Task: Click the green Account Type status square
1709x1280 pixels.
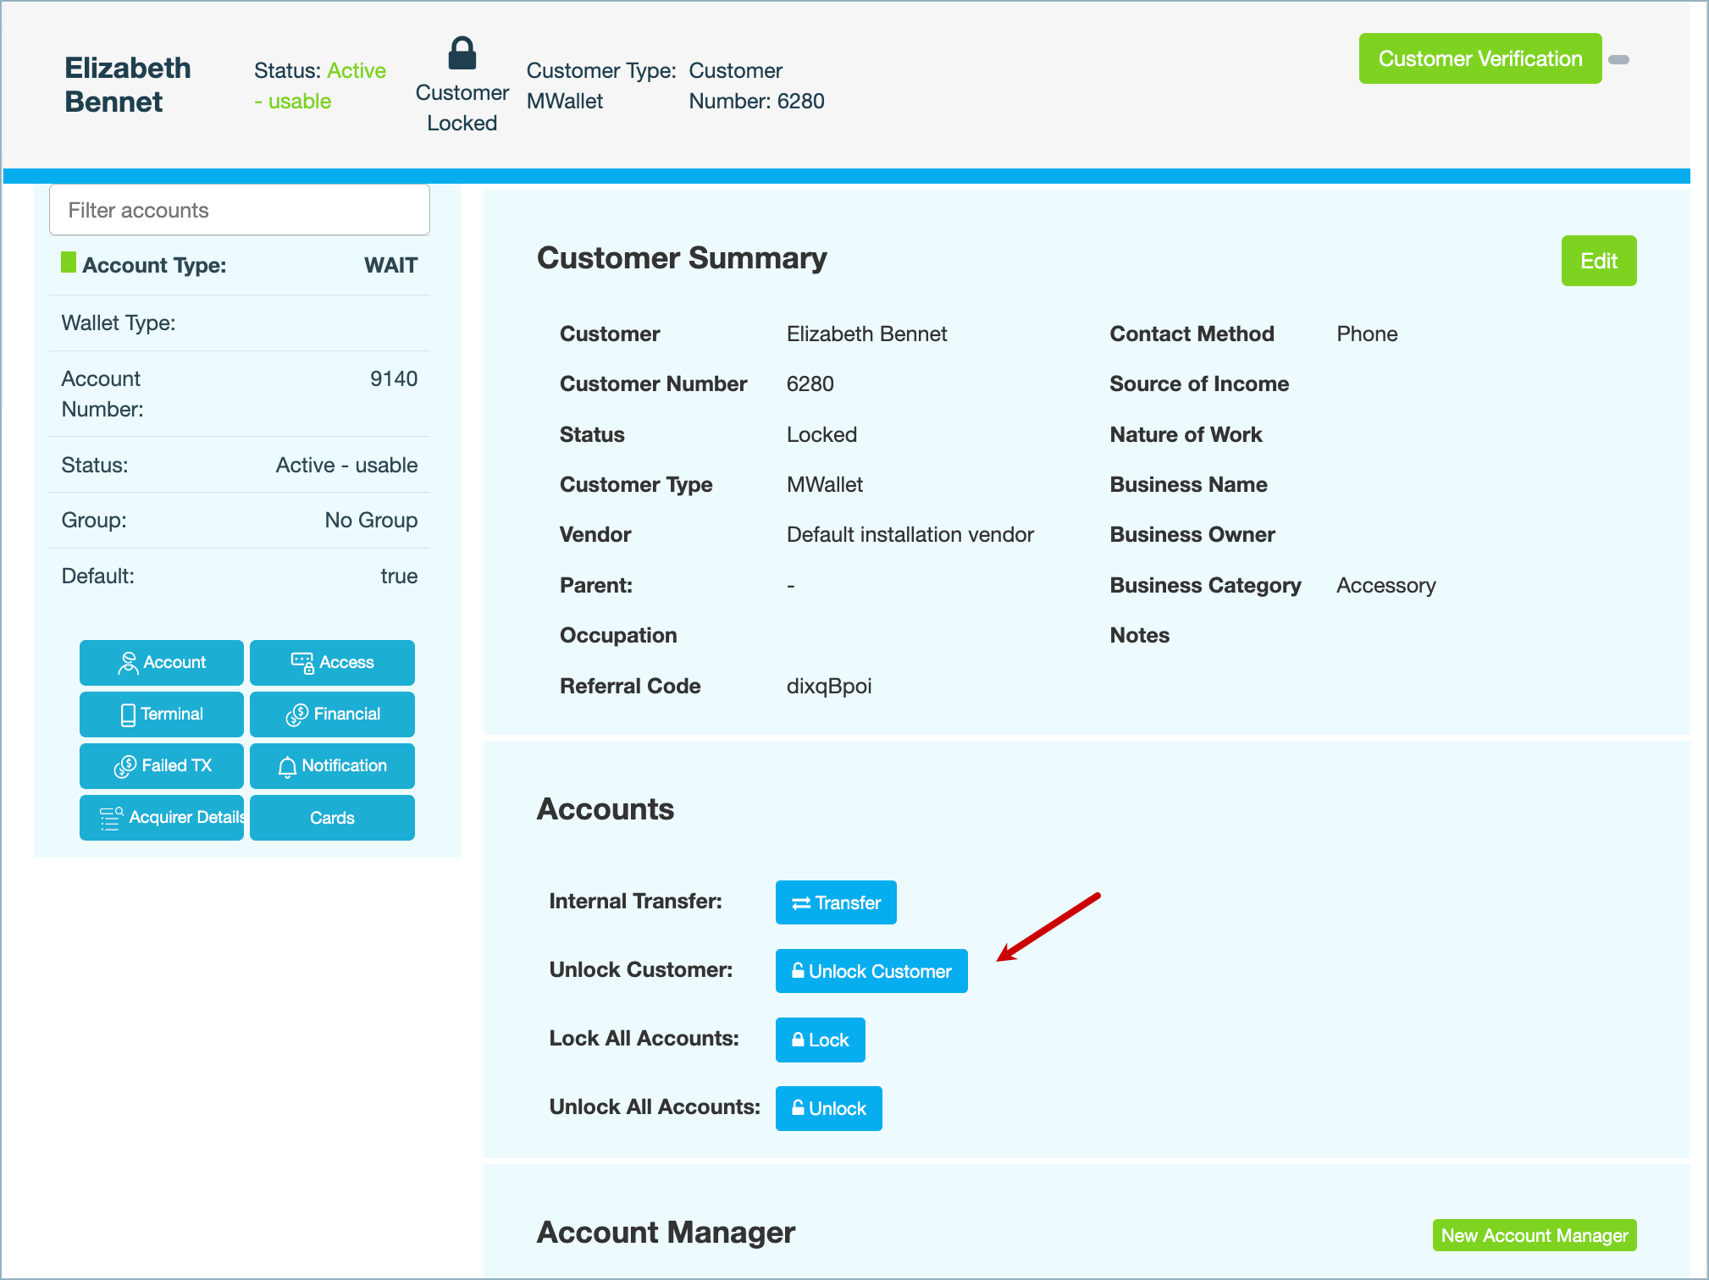Action: pyautogui.click(x=69, y=262)
